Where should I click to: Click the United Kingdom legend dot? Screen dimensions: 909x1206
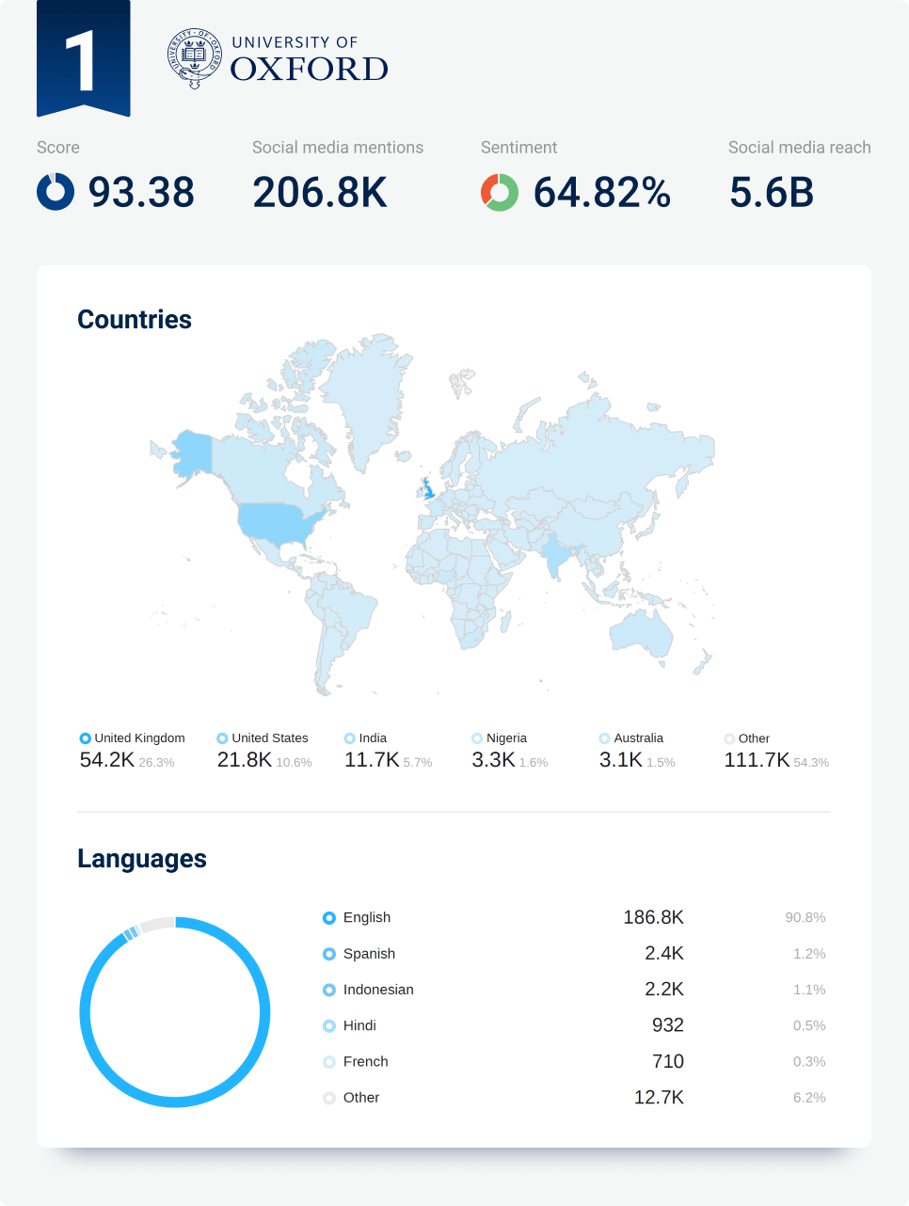[x=86, y=738]
